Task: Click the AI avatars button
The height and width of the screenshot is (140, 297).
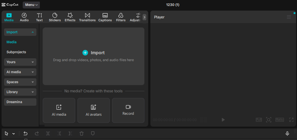Action: (93, 110)
